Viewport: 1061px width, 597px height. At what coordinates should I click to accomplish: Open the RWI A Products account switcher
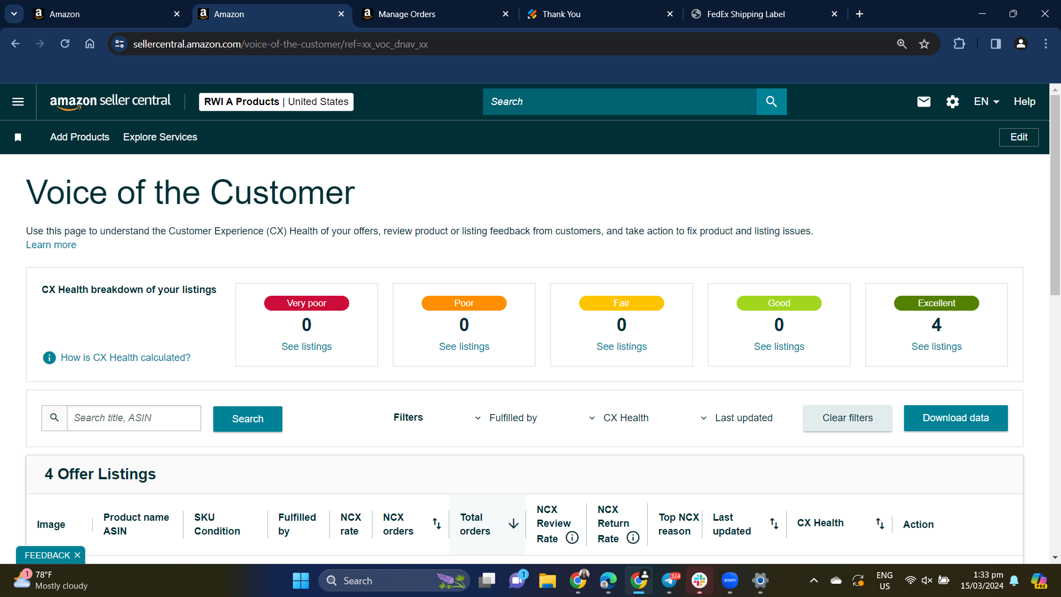[276, 102]
